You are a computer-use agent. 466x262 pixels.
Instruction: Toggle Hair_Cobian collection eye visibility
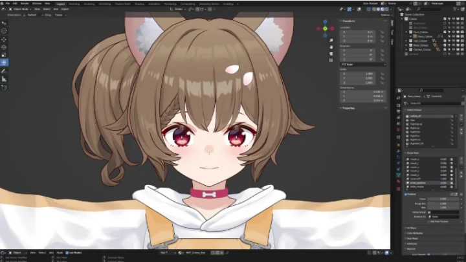click(454, 41)
